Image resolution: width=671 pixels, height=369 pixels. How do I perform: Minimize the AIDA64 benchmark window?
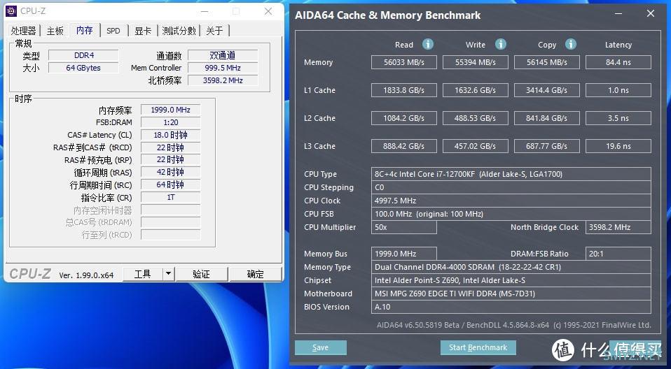point(618,14)
